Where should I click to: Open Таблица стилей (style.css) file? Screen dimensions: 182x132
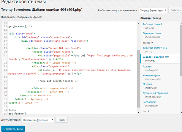(153, 24)
